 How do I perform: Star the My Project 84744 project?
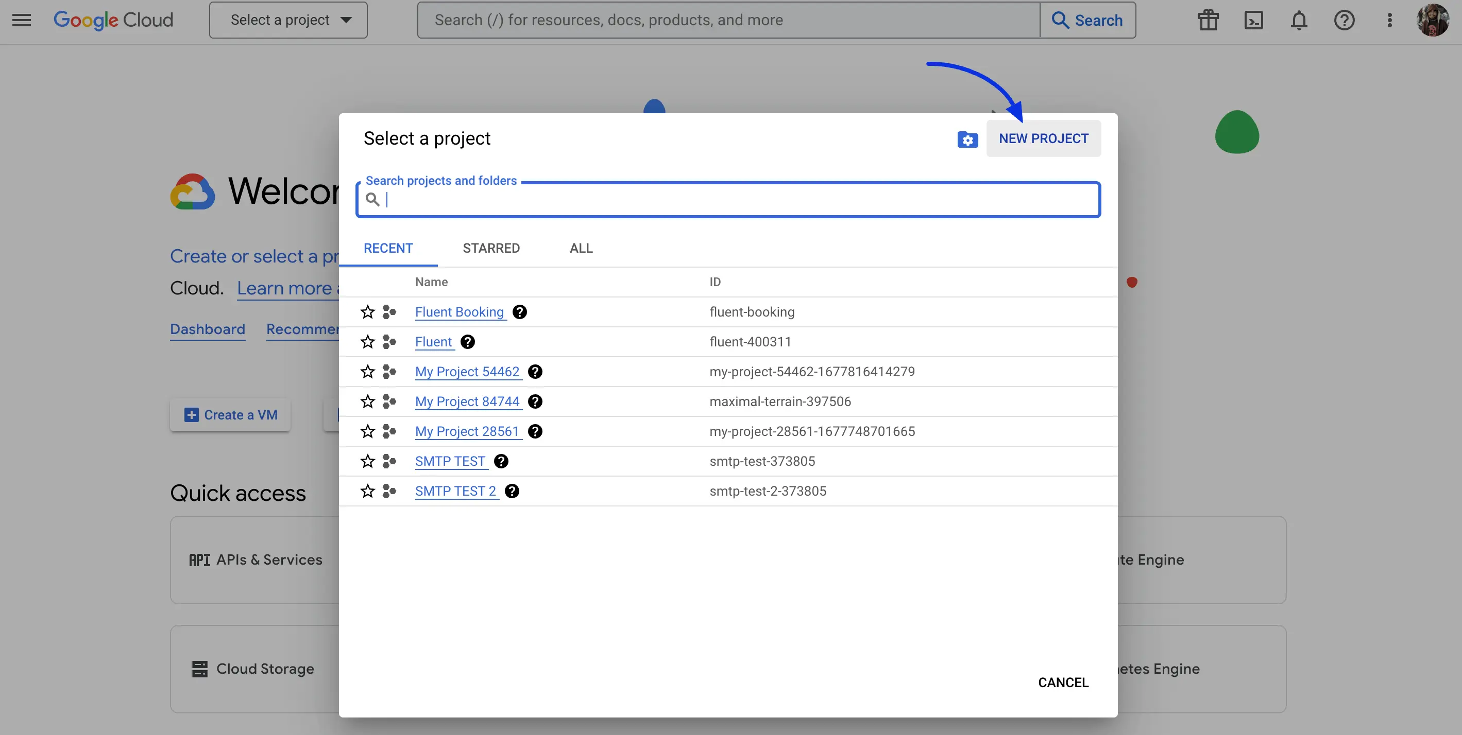(x=368, y=401)
